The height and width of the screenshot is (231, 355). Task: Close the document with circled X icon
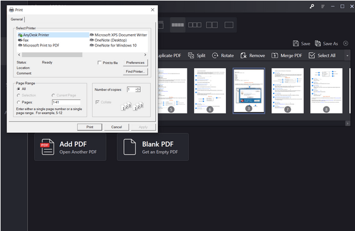(346, 43)
